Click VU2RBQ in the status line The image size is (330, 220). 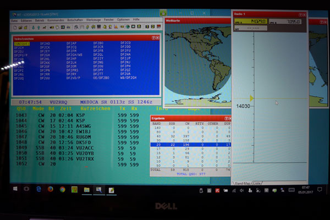coord(58,102)
